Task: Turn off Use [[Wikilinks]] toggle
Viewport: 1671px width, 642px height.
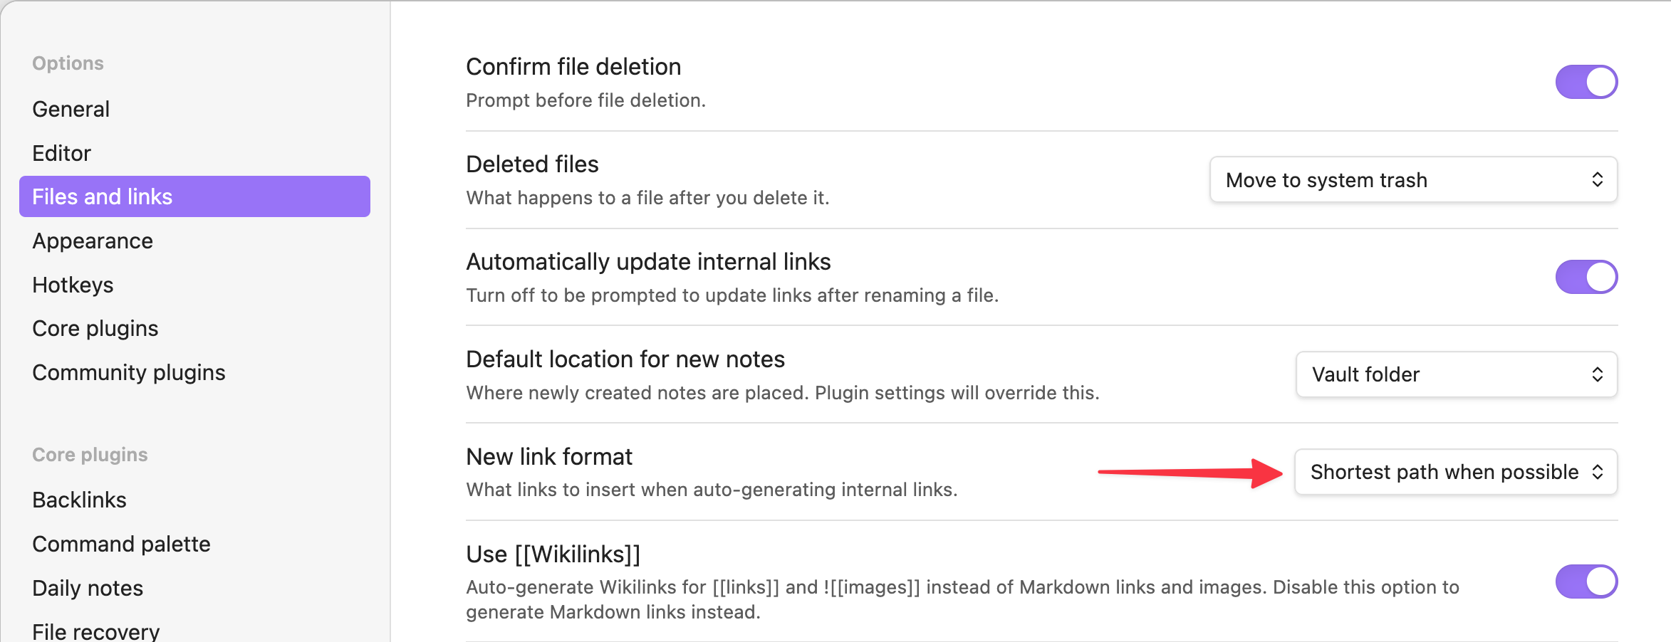Action: pos(1586,582)
